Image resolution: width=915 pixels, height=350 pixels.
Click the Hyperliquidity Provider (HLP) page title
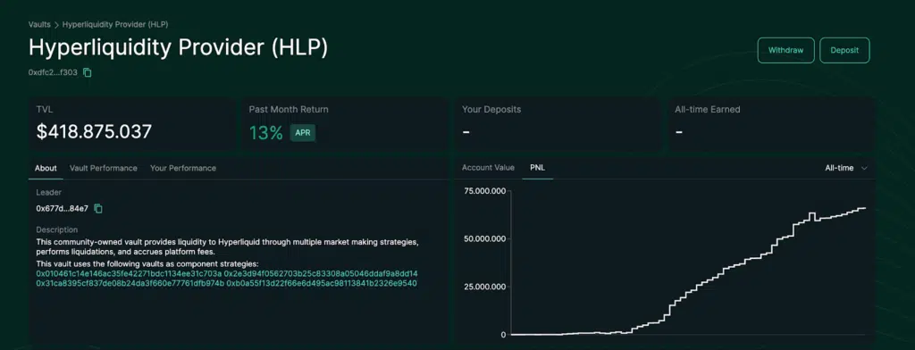[178, 48]
